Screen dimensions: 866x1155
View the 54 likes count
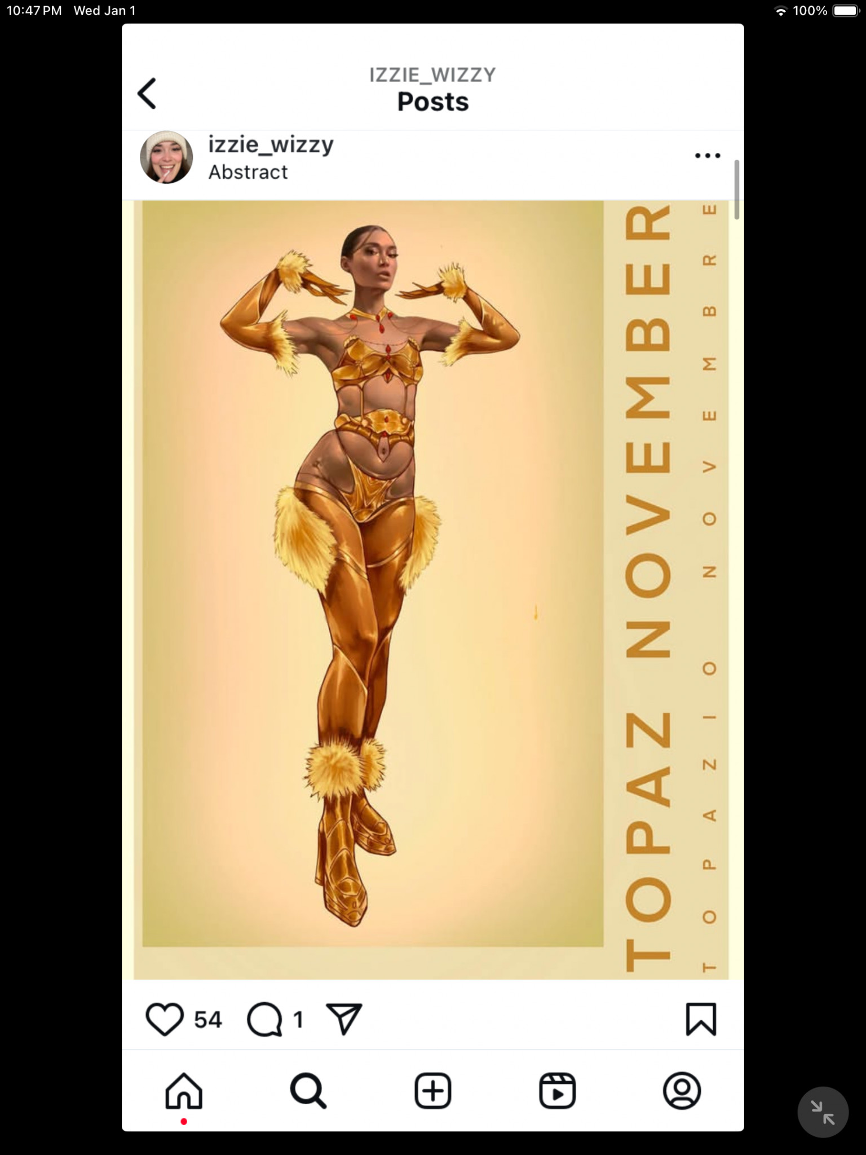coord(208,1020)
